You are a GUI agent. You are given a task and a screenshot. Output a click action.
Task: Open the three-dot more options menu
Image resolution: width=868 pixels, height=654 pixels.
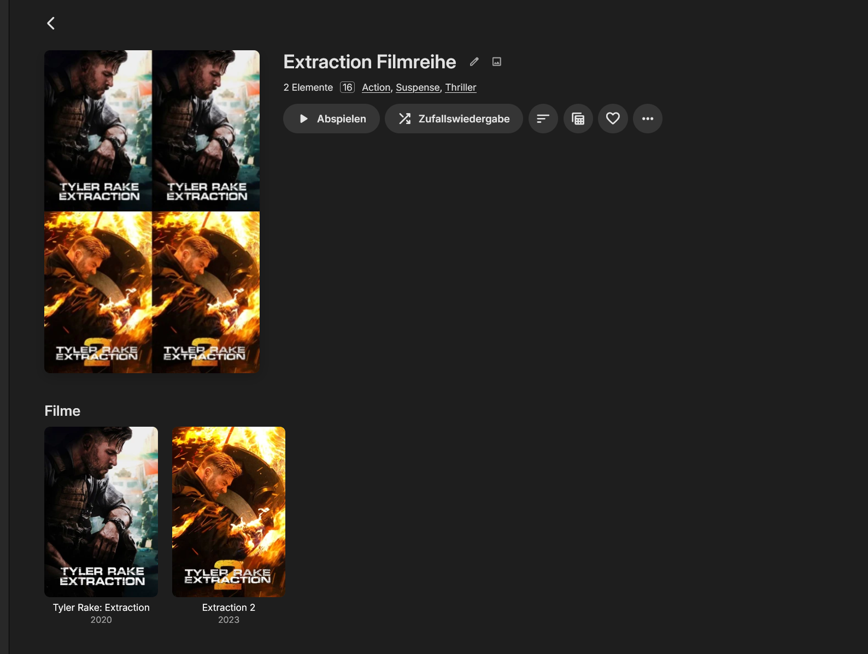pyautogui.click(x=648, y=119)
